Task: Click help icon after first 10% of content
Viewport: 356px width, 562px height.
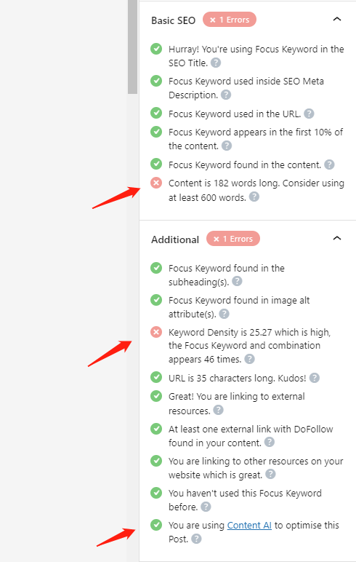Action: (x=227, y=146)
